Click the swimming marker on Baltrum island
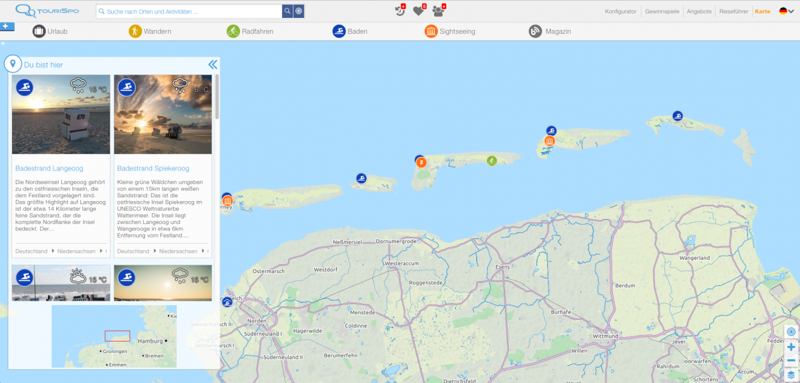The image size is (800, 383). 361,178
